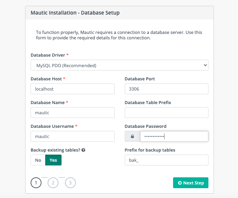Click the Database Password label
Viewport: 238px width, 198px height.
point(145,126)
